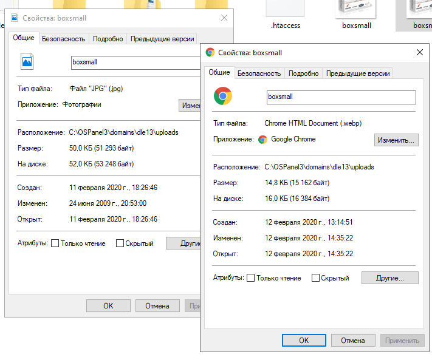Click the location path in the webp properties window
Viewport: 432px width, 357px height.
(319, 167)
